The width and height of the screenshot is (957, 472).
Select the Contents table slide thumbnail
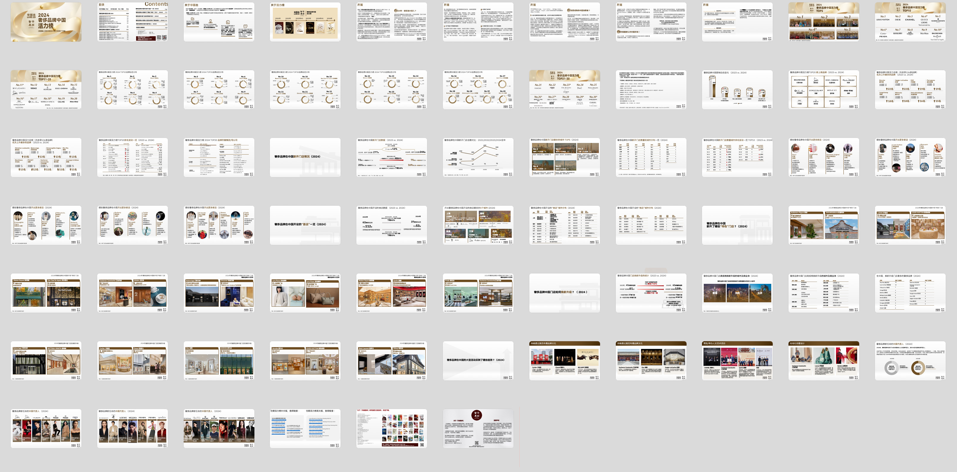tap(132, 22)
